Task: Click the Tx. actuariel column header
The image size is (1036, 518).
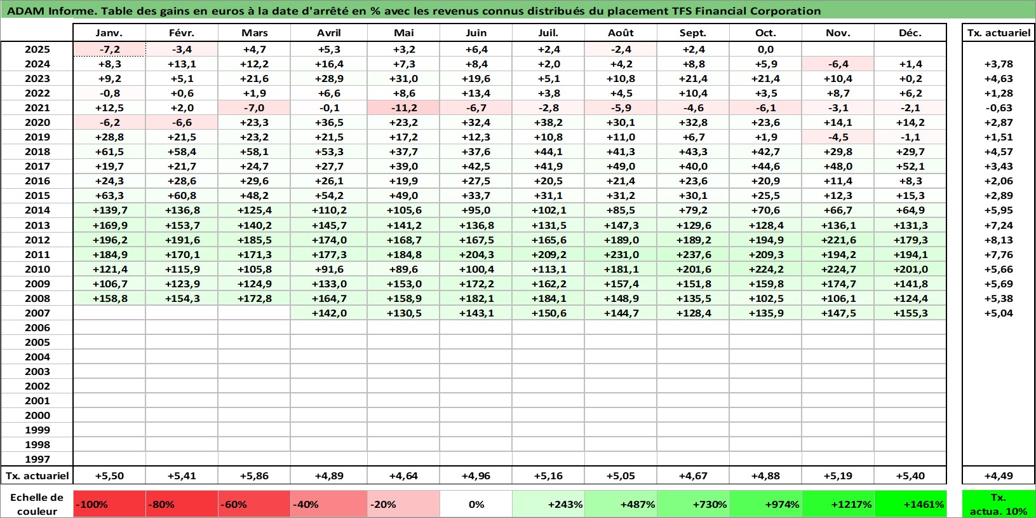Action: 999,32
